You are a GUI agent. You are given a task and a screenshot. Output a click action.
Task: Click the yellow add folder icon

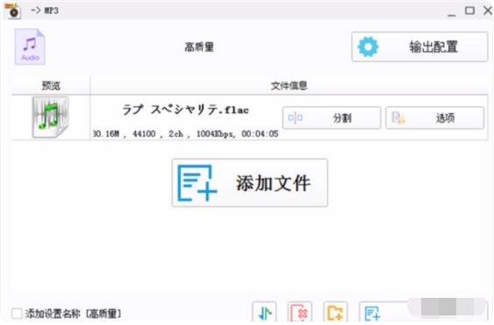point(335,312)
